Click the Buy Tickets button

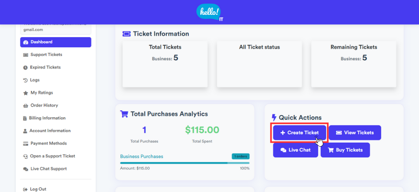[x=345, y=150]
